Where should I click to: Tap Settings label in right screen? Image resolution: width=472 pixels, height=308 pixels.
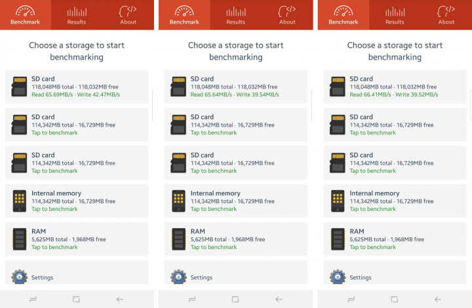pos(361,278)
